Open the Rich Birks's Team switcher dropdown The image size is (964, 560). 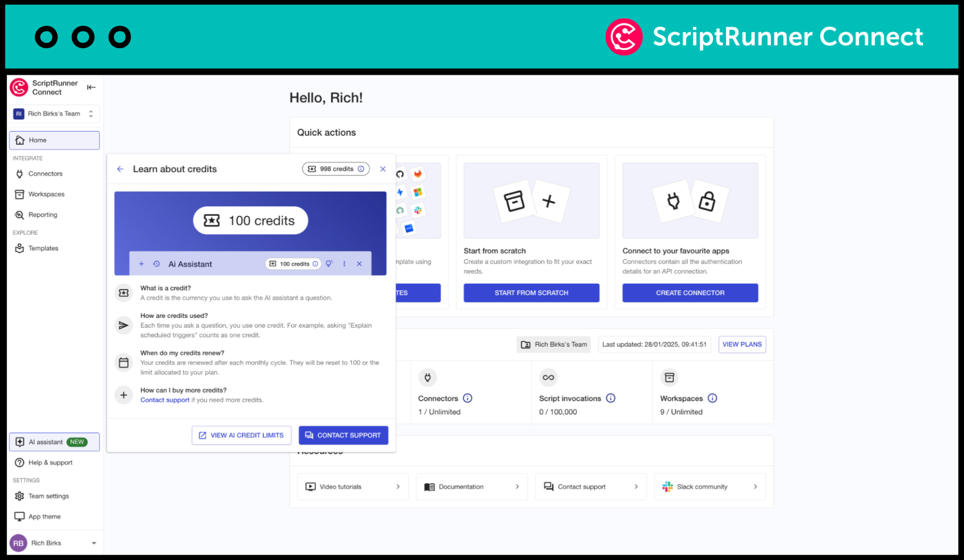[x=54, y=114]
